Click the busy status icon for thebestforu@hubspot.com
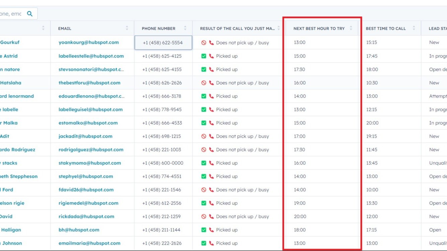Screen dimensions: 447x251 [x=204, y=83]
